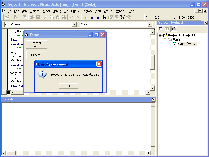The image size is (209, 157).
Task: Click the Загадать число button on Form1
Action: click(x=37, y=44)
